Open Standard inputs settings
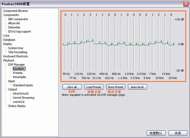The image size is (190, 138). pos(23,85)
